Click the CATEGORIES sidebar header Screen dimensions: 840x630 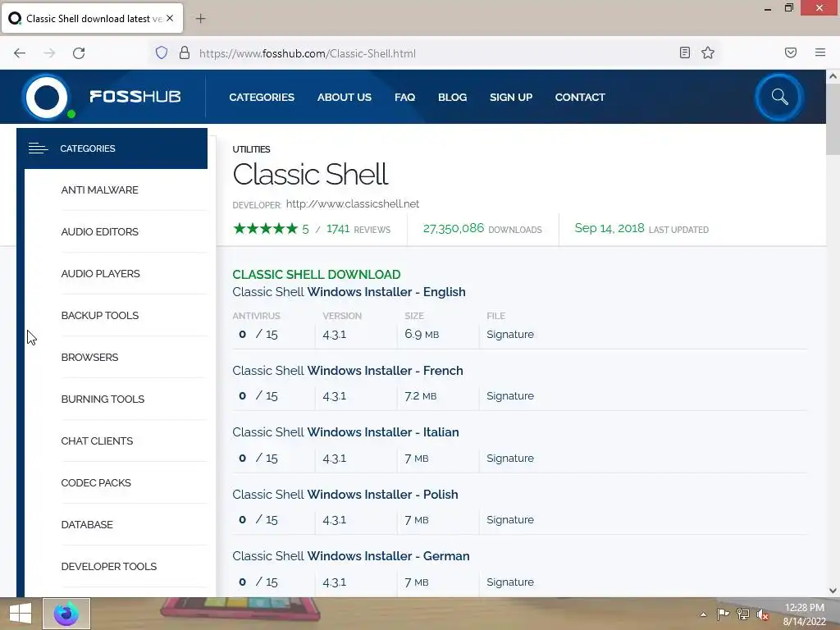pos(112,148)
